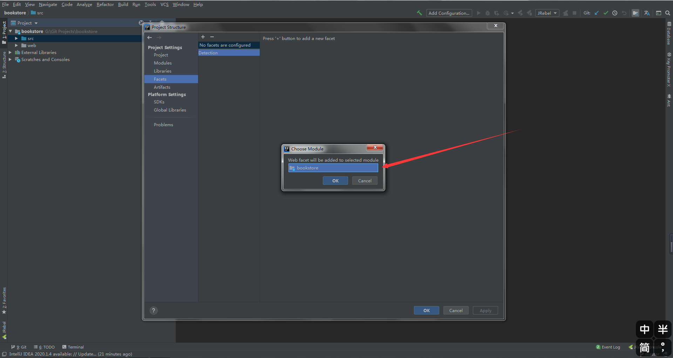Click the help question mark icon
The width and height of the screenshot is (673, 358).
coord(154,310)
